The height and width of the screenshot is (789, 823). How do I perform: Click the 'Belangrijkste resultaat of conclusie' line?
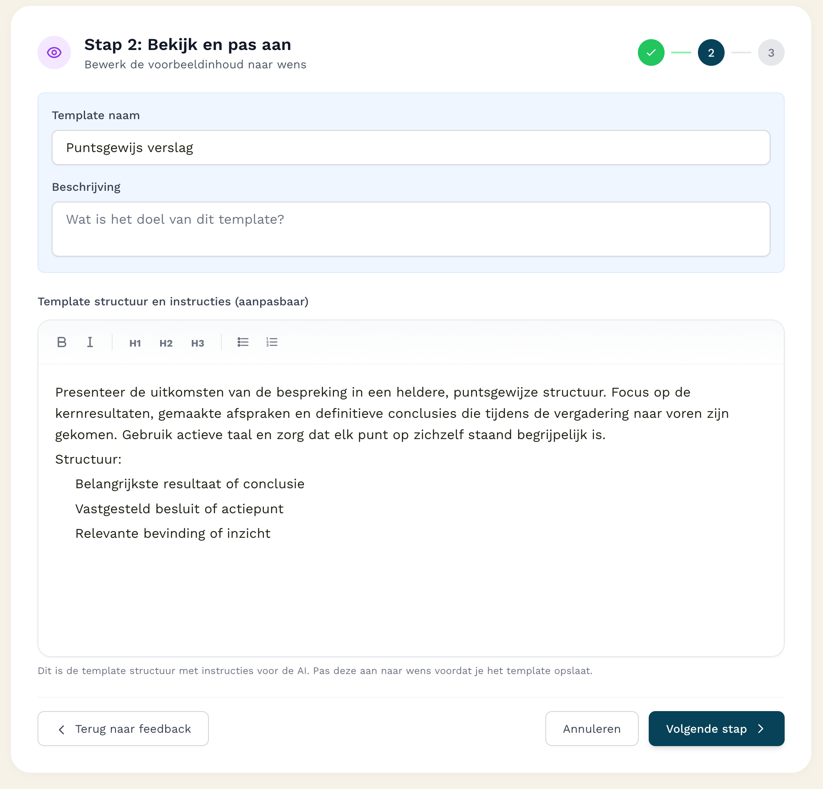190,484
